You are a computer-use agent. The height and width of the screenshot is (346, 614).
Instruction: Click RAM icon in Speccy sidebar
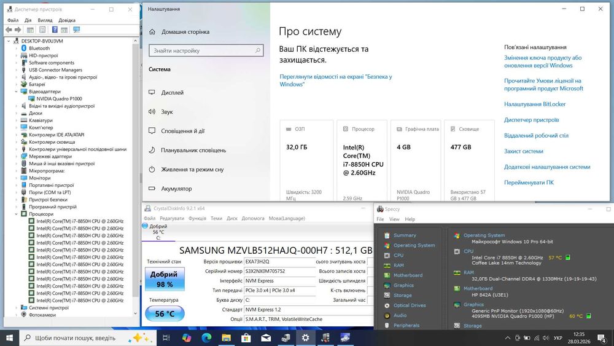(x=387, y=265)
